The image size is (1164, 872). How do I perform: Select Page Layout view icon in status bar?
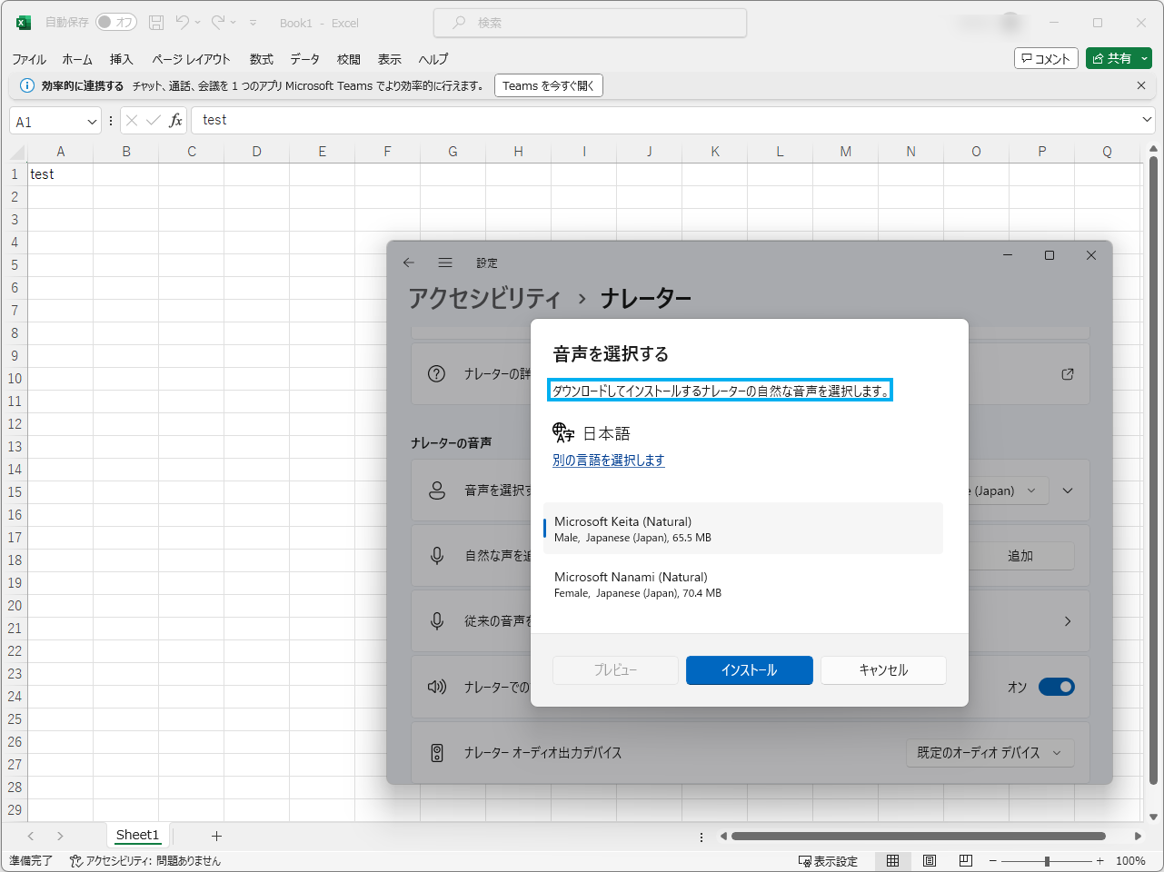(929, 860)
